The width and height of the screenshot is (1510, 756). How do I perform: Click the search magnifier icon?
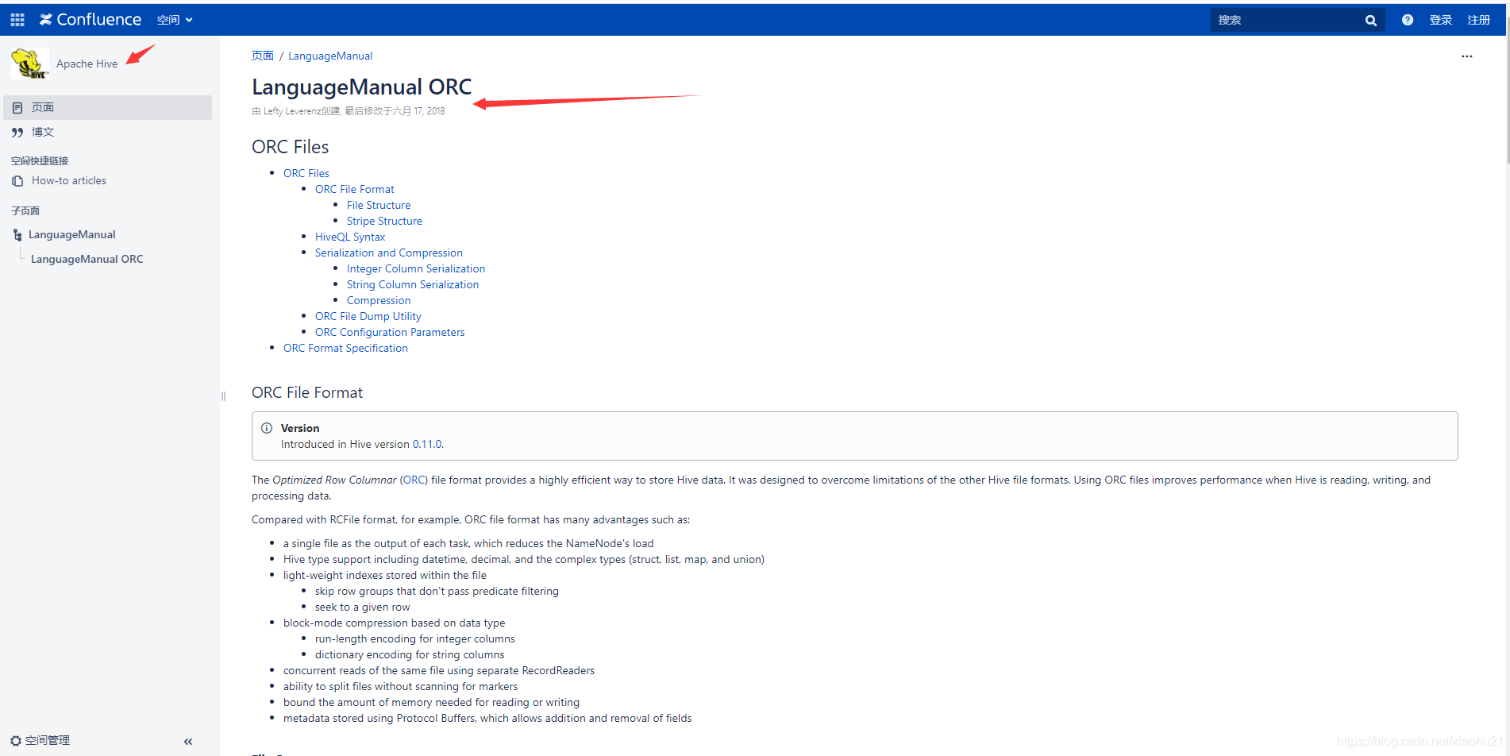(1371, 21)
